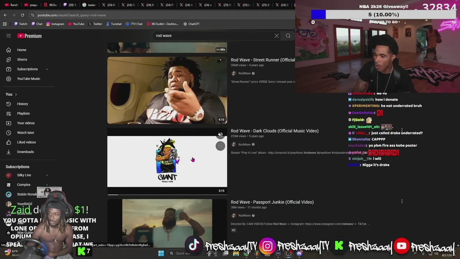Viewport: 460px width, 259px height.
Task: Click '255M views • 5 years ago' text
Action: tap(247, 136)
